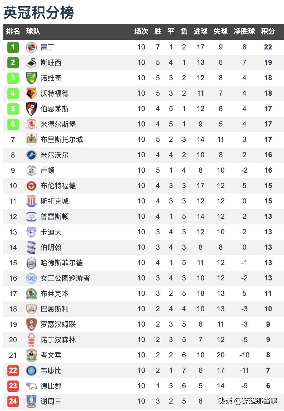Open the Bournemouth (伯恩茅斯) crest icon
284x411 pixels.
31,109
